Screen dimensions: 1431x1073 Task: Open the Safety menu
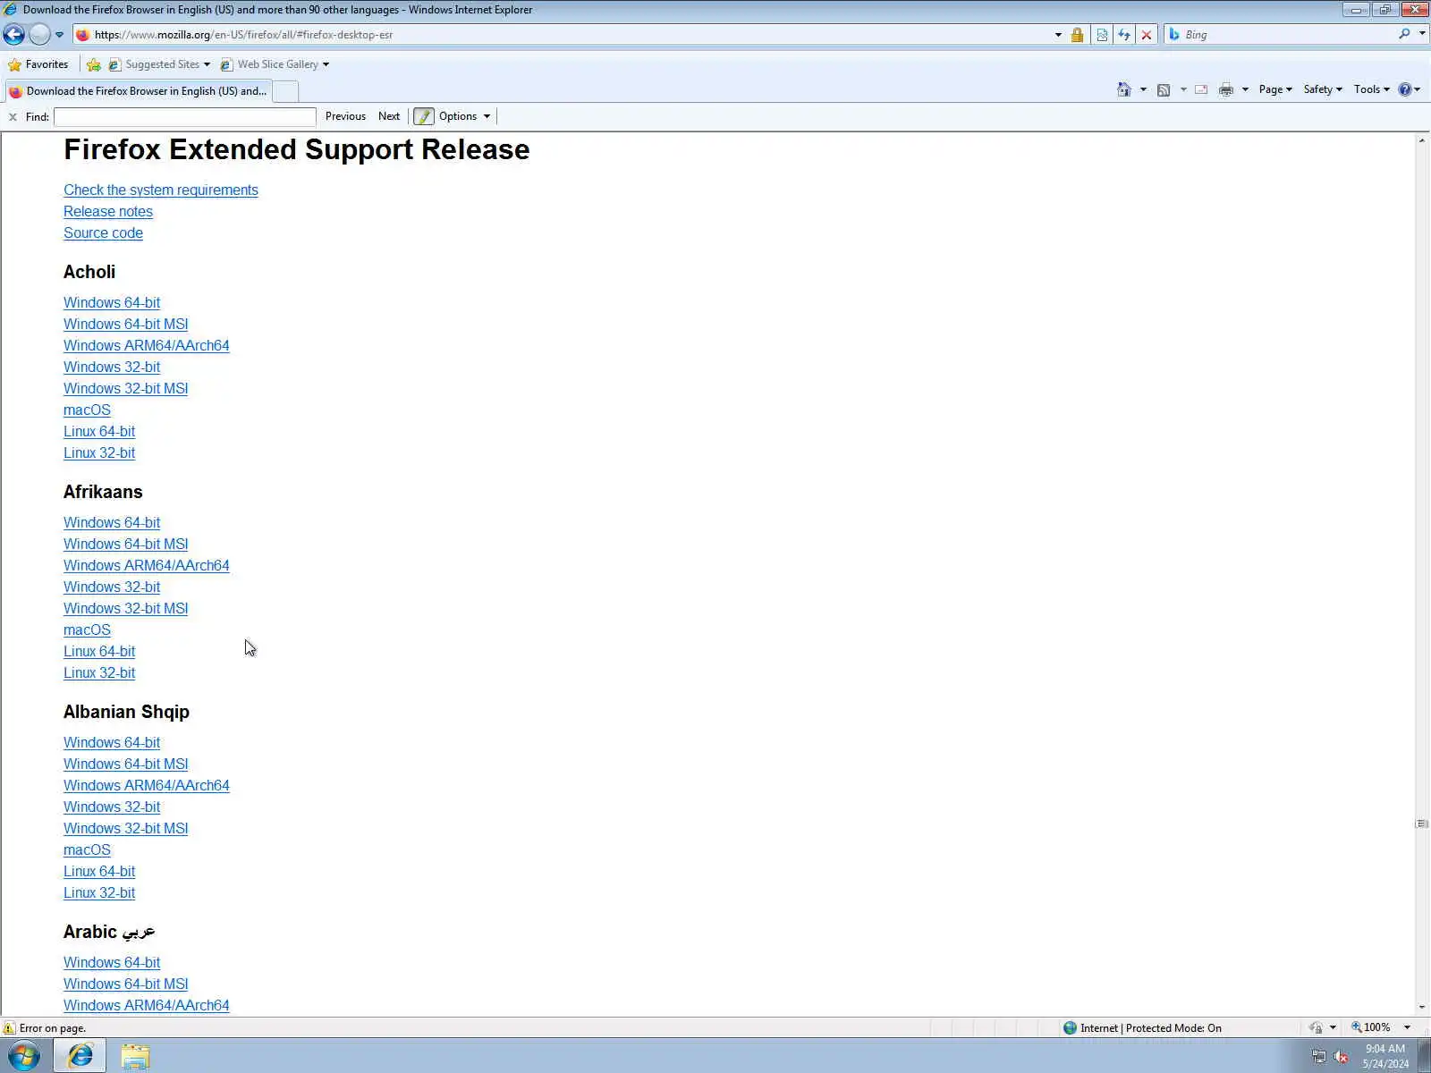point(1323,89)
